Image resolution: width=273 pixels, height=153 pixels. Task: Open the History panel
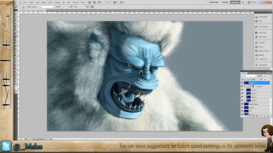pyautogui.click(x=260, y=43)
